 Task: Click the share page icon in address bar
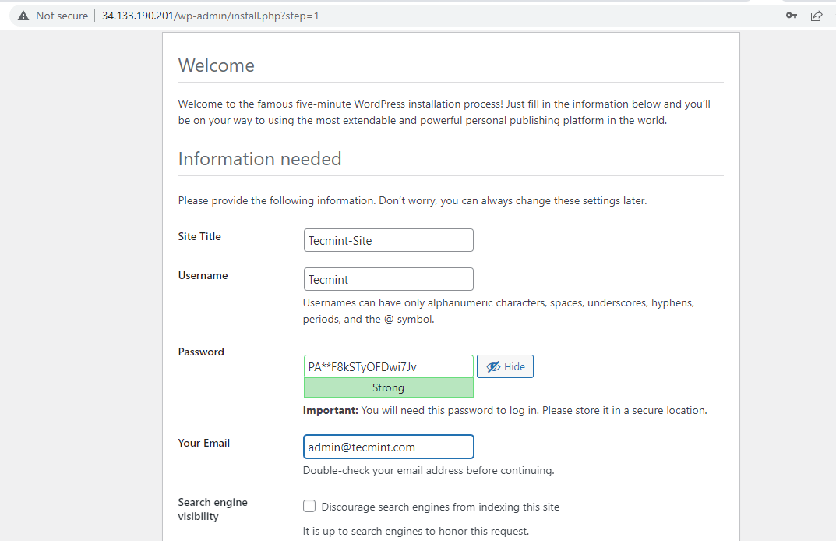(817, 16)
